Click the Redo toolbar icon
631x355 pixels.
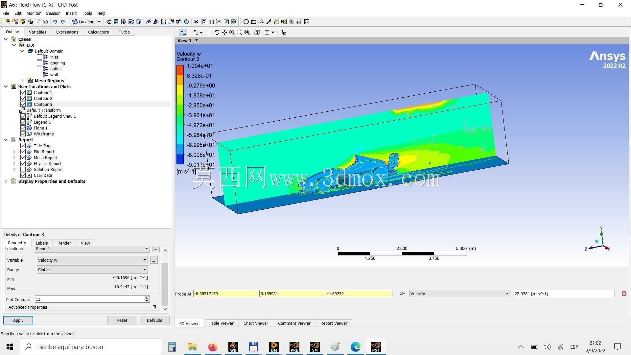pyautogui.click(x=63, y=22)
